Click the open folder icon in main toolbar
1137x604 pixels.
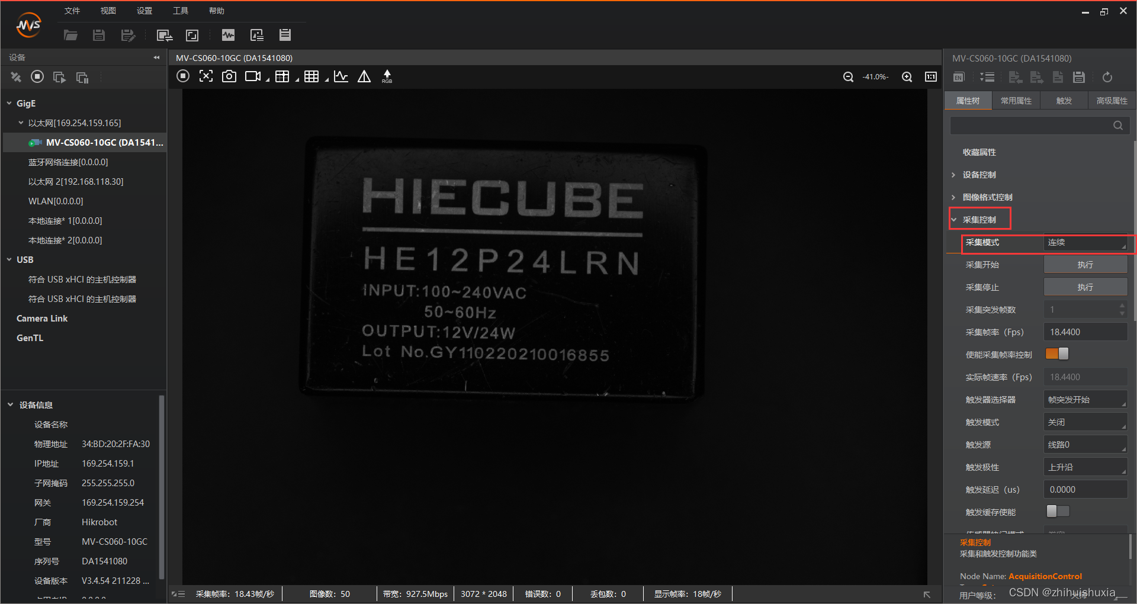pos(70,35)
